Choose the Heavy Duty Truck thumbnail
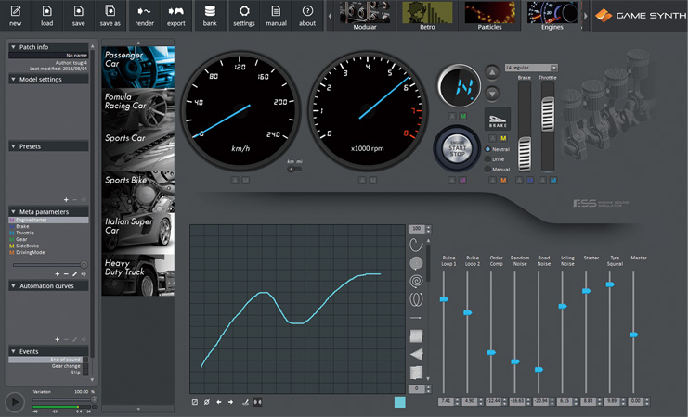Image resolution: width=688 pixels, height=417 pixels. (137, 274)
